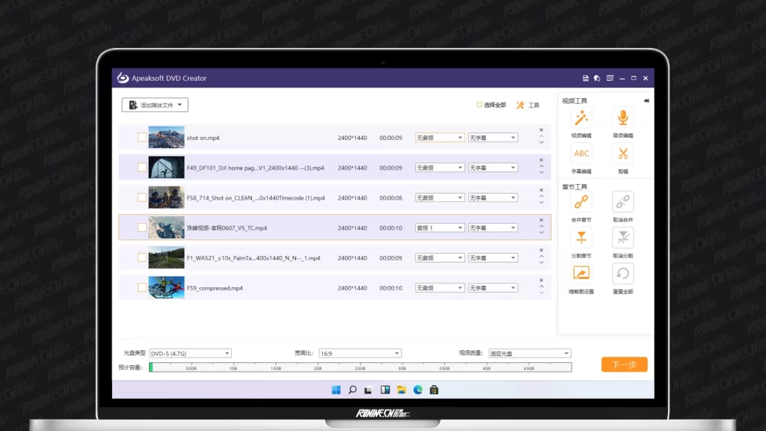766x431 pixels.
Task: Click the orange 下一步 button
Action: pos(624,364)
